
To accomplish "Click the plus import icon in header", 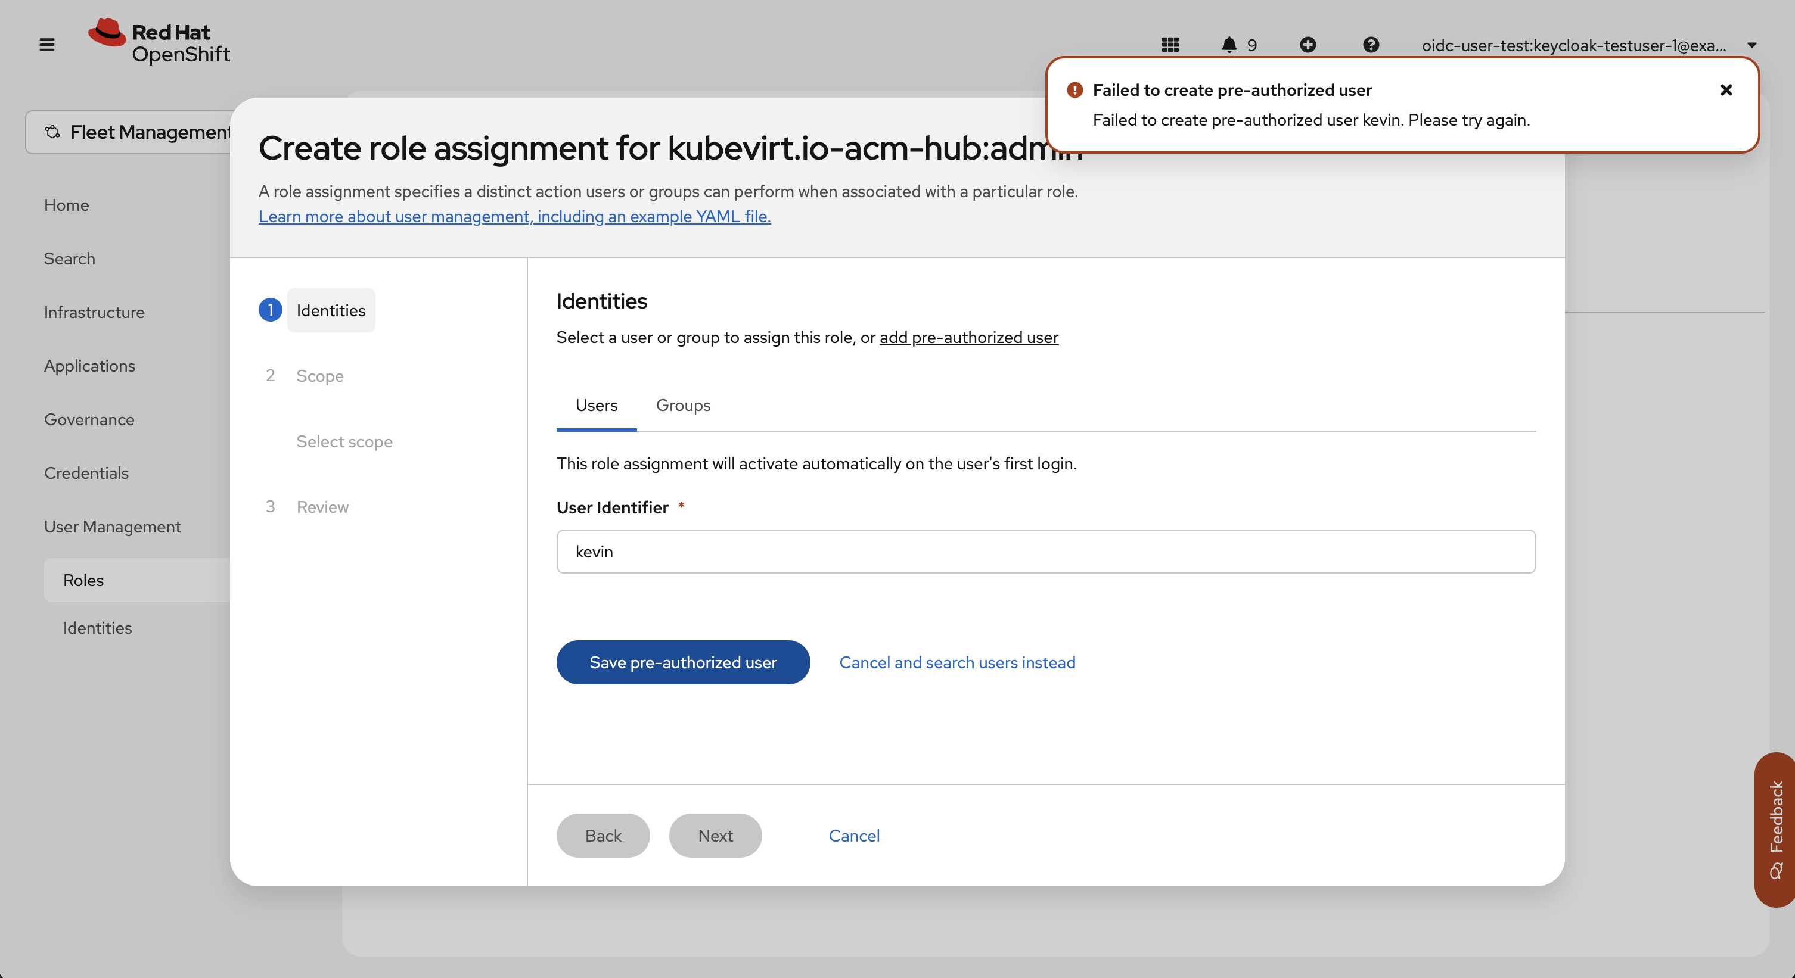I will [1308, 45].
